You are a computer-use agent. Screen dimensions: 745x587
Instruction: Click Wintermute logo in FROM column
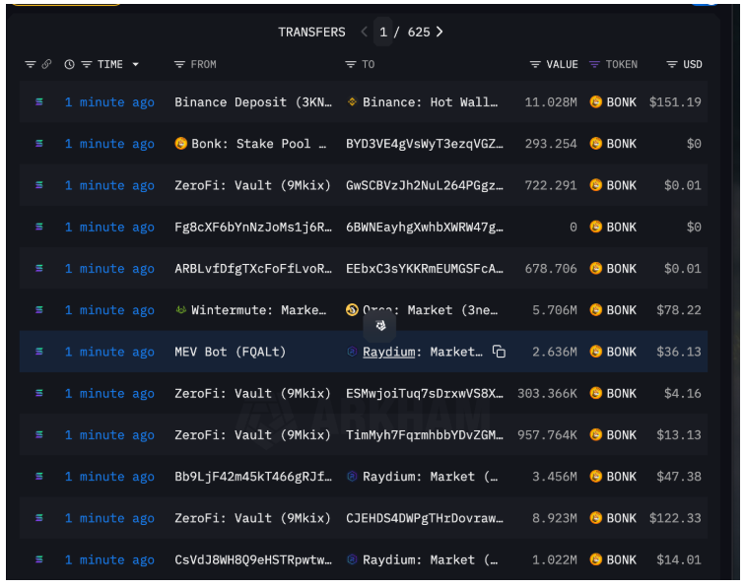pos(180,309)
